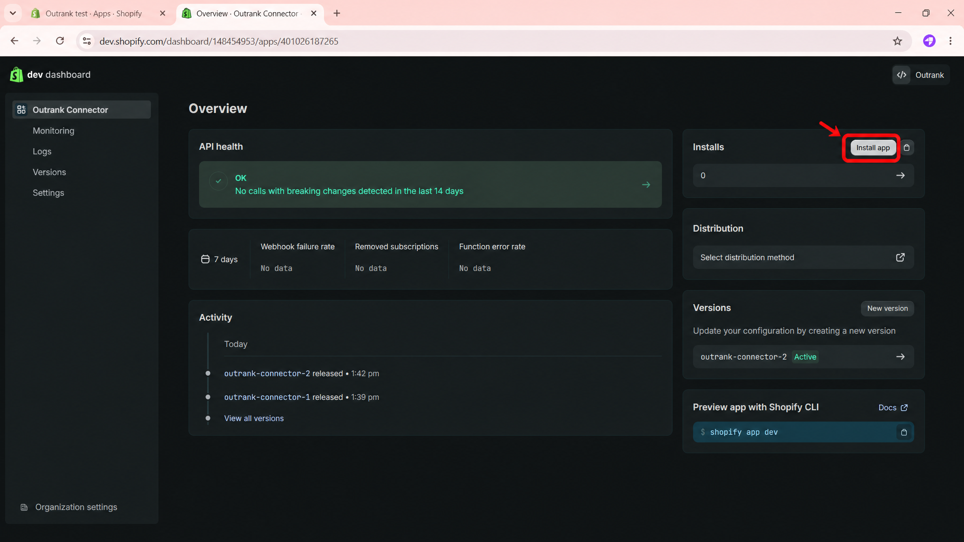Create a New version

pyautogui.click(x=887, y=309)
